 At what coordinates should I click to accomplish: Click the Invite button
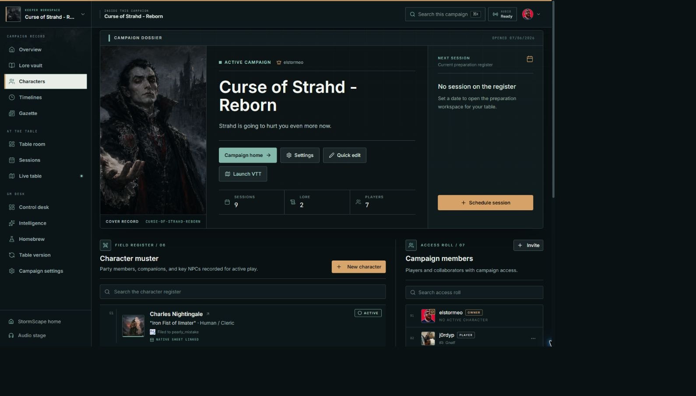528,245
